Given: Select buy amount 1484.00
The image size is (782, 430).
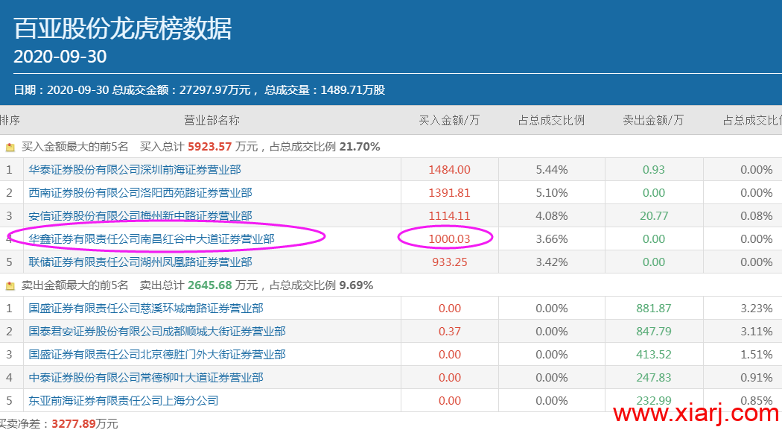Looking at the screenshot, I should 449,170.
